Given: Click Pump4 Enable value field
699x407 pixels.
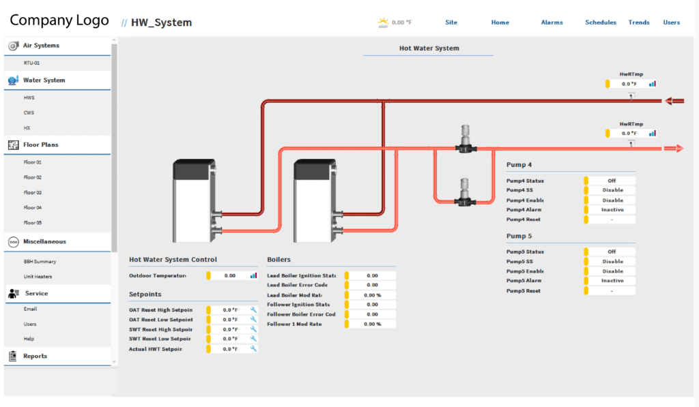Looking at the screenshot, I should [612, 200].
